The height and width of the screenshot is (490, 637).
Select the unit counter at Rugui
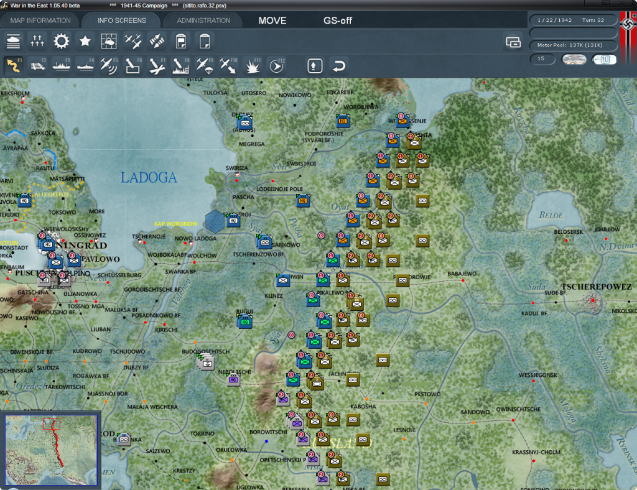click(245, 321)
